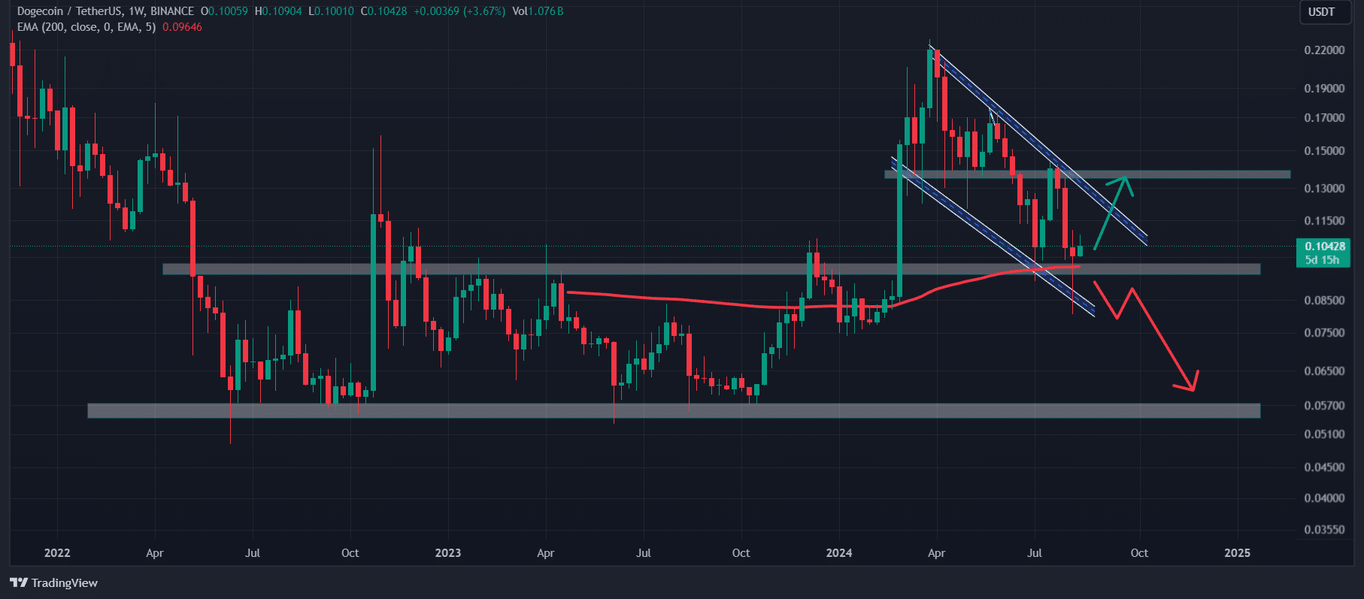Viewport: 1364px width, 599px height.
Task: Click the 0.04000 price axis label
Action: click(1324, 498)
